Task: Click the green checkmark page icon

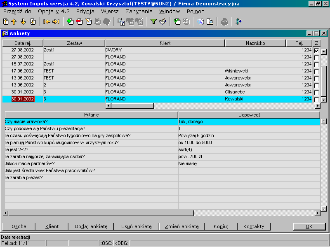Action: (177, 22)
